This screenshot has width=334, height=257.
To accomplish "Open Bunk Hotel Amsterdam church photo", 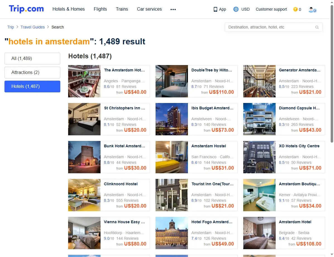I will pos(84,157).
